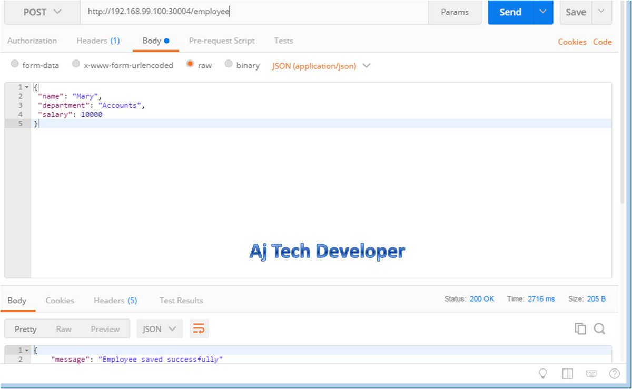Switch to the Pre-request Script tab
Viewport: 632px width, 389px height.
click(222, 41)
